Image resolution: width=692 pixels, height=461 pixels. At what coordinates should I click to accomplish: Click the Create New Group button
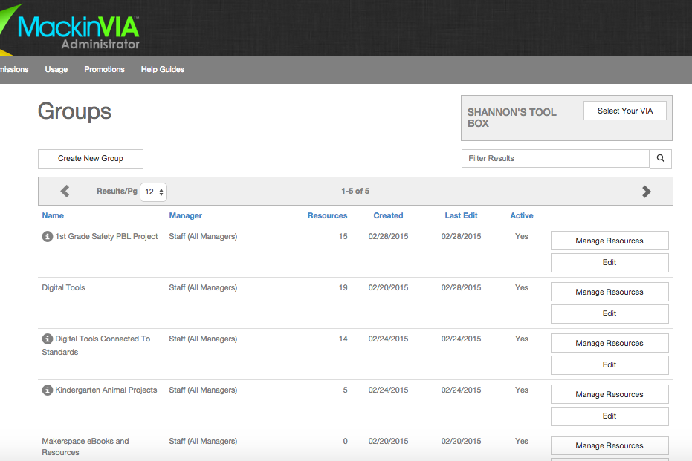pos(90,158)
